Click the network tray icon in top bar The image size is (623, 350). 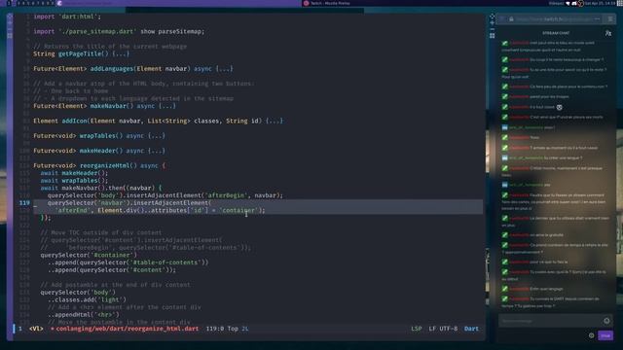pos(568,3)
